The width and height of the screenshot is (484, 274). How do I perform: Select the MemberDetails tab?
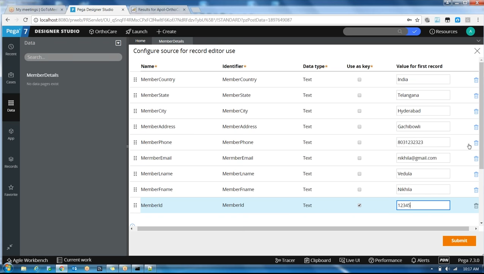(x=171, y=41)
